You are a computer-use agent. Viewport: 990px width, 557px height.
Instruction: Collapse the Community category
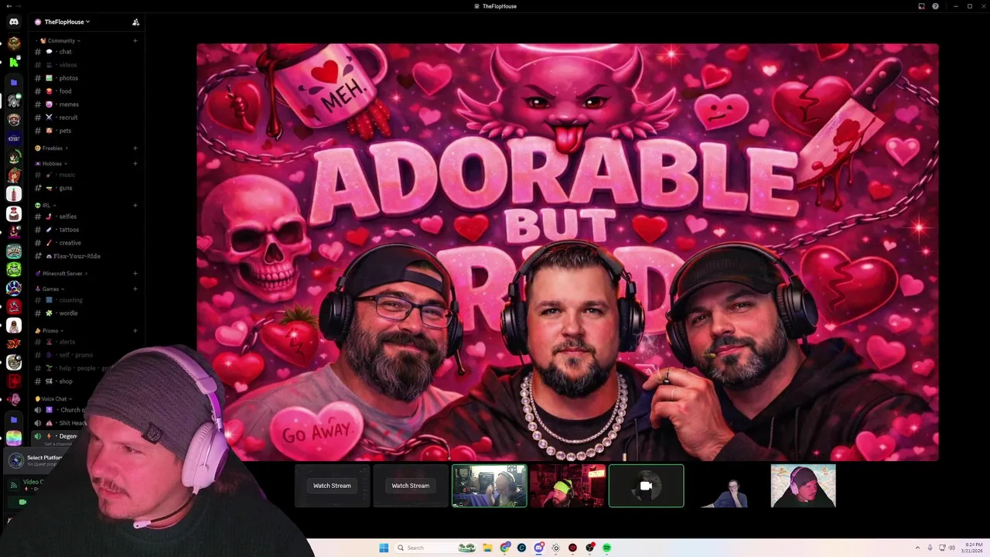62,41
